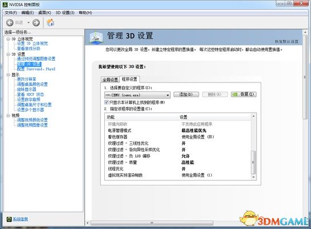Open 配置 Surround、PhysX item
The height and width of the screenshot is (229, 311).
(36, 69)
